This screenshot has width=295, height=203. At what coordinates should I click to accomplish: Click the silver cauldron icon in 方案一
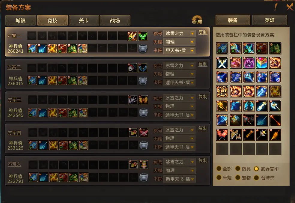point(143,49)
